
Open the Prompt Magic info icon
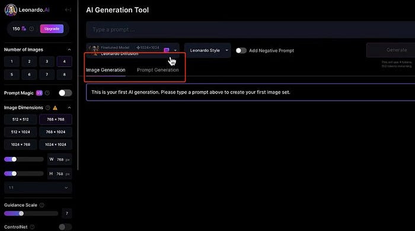(x=47, y=93)
